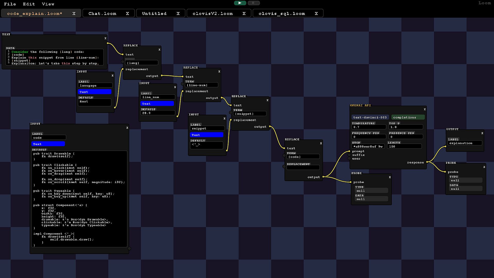Image resolution: width=494 pixels, height=278 pixels.
Task: Close the Chat.loom tab with X
Action: point(127,14)
